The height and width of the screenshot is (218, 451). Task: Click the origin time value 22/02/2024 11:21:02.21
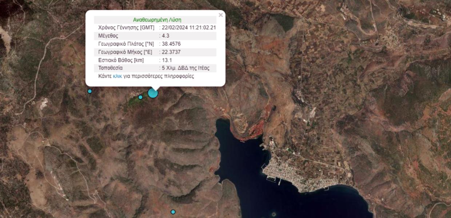189,28
